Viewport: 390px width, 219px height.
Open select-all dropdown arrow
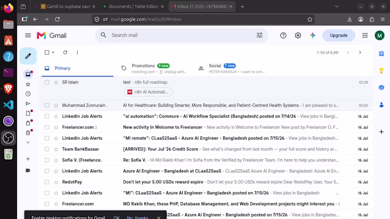(x=53, y=53)
